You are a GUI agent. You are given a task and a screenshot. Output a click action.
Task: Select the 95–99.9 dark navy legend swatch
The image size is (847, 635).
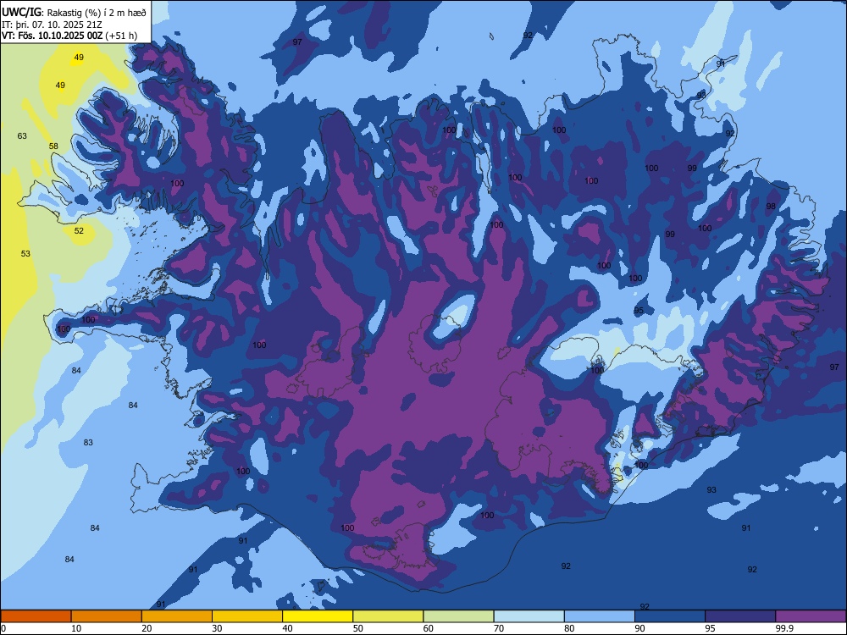(740, 616)
